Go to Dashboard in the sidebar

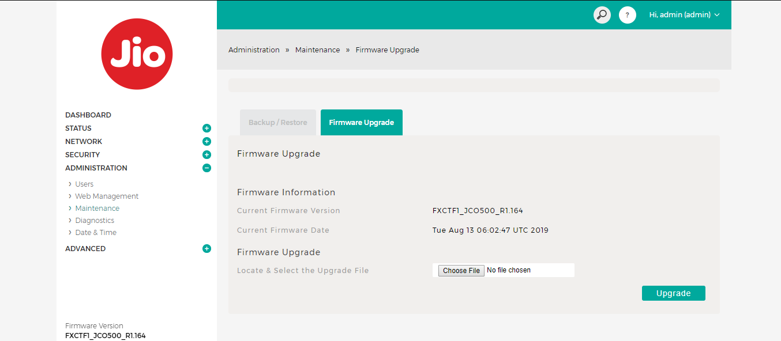coord(88,115)
